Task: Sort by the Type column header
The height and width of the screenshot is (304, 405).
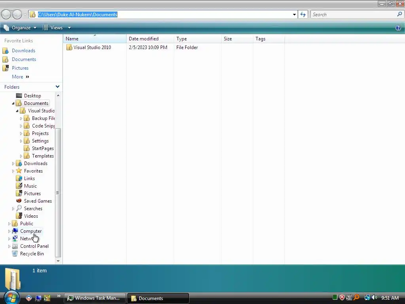Action: click(197, 39)
